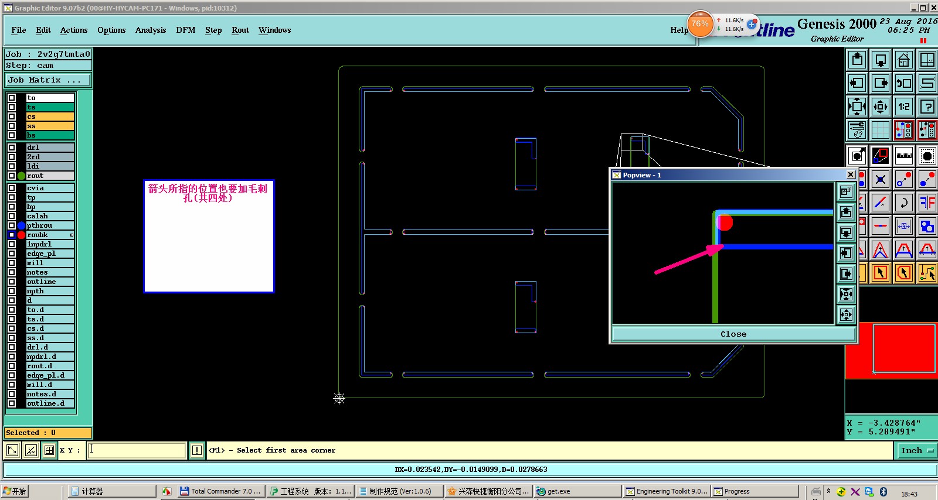Toggle checkbox for layer 'edge_pl'
Viewport: 938px width, 500px height.
(x=12, y=254)
